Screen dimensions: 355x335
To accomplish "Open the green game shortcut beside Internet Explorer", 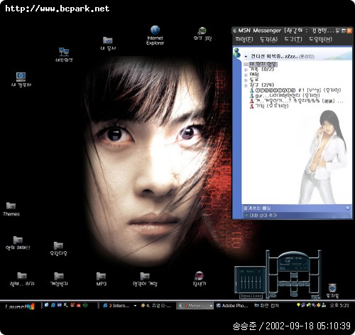I will [202, 33].
